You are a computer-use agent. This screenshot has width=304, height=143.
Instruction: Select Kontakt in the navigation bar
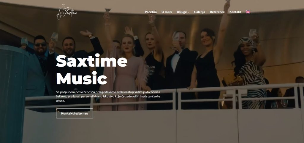(x=235, y=12)
